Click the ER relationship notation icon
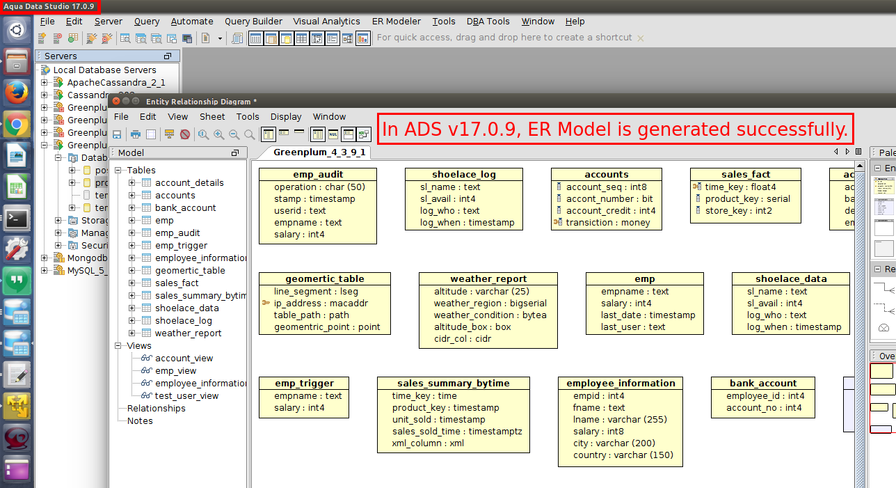Viewport: 896px width, 488px height. 364,134
